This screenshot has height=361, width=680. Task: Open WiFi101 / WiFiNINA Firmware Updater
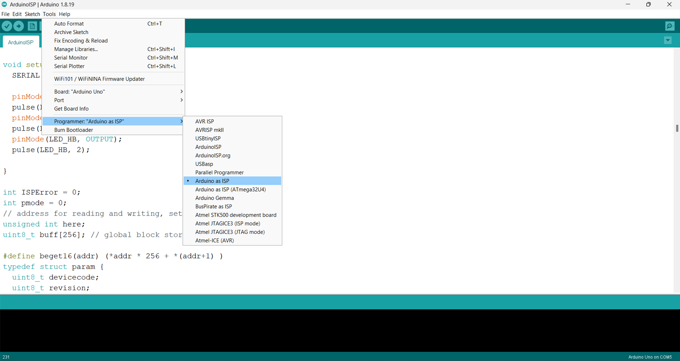click(x=113, y=79)
